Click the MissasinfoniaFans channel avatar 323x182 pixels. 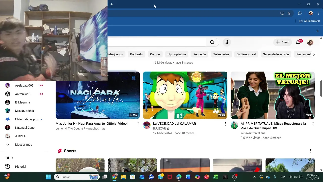234,125
